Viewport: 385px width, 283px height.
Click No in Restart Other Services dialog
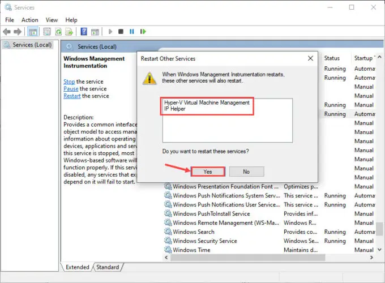coord(246,171)
